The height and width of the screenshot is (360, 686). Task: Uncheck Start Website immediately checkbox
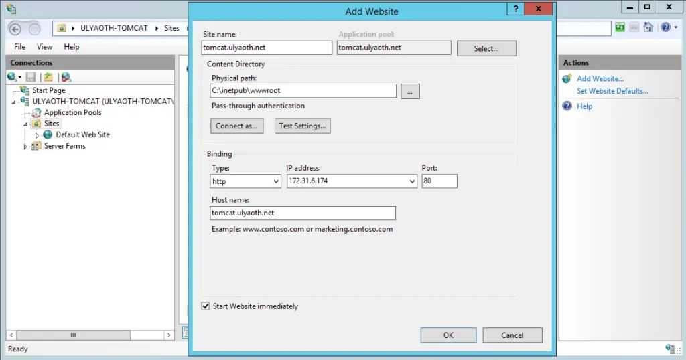pos(206,306)
